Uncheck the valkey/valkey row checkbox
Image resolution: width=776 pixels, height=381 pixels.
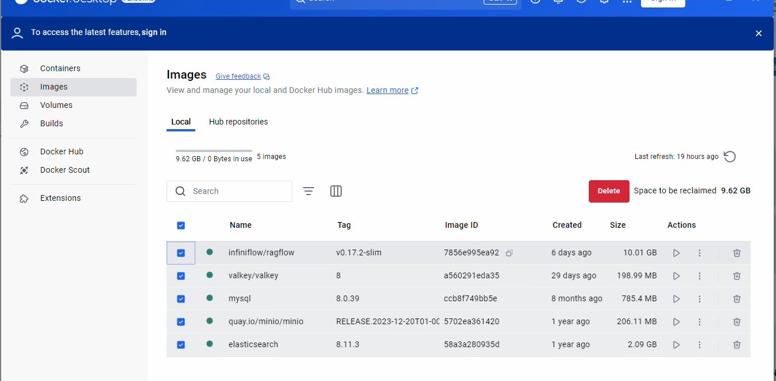[x=181, y=276]
